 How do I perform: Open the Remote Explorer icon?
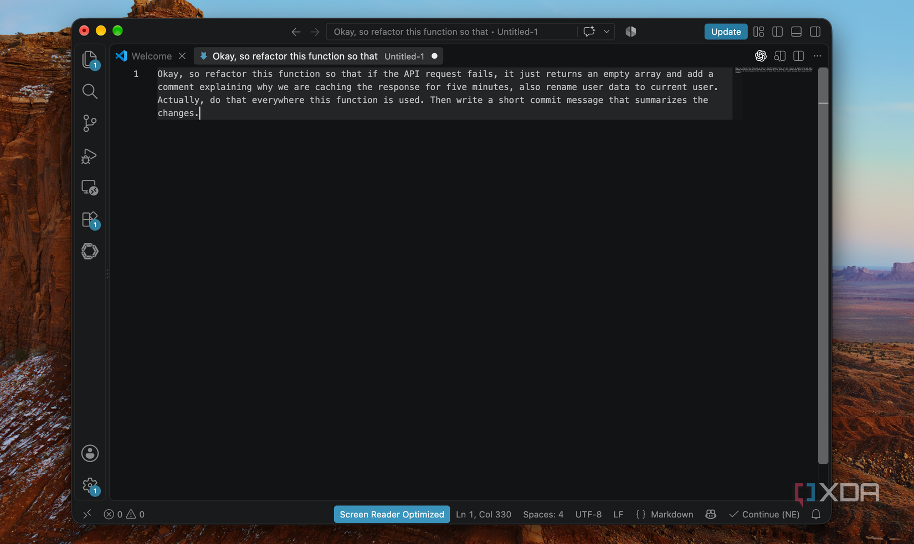90,188
